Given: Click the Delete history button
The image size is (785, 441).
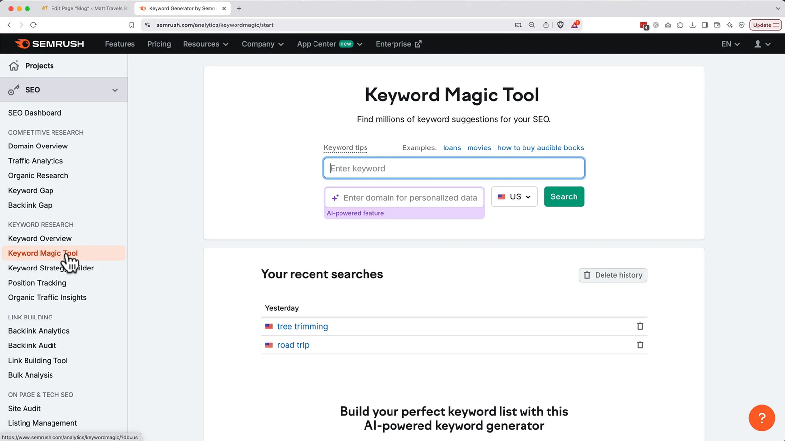Looking at the screenshot, I should (x=613, y=275).
